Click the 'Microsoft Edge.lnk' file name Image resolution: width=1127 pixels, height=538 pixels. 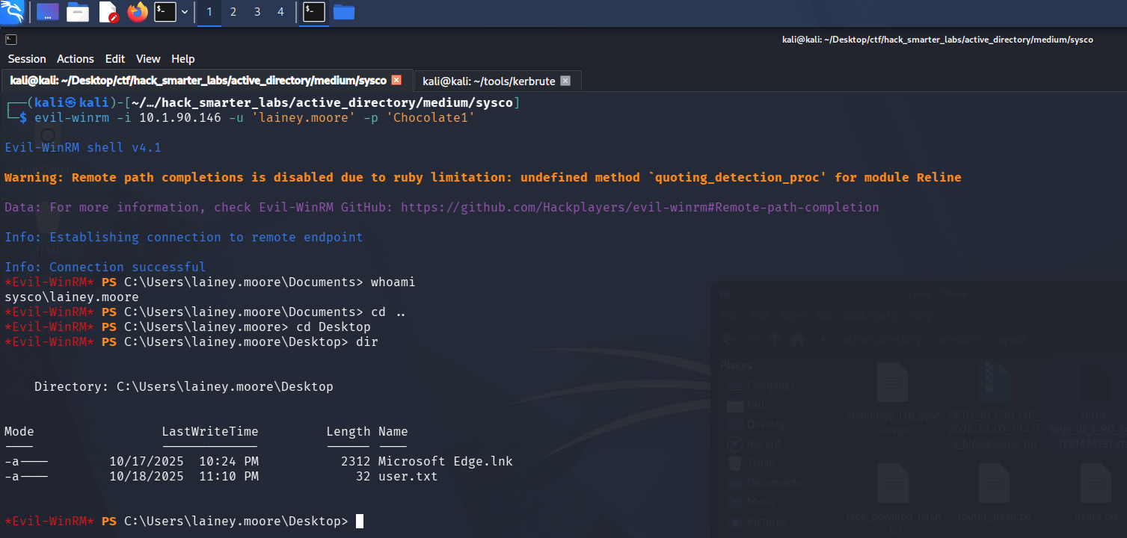click(x=446, y=461)
